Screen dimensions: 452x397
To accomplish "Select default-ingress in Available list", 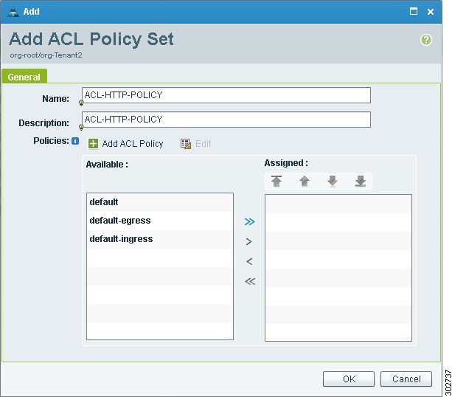I will click(x=160, y=239).
